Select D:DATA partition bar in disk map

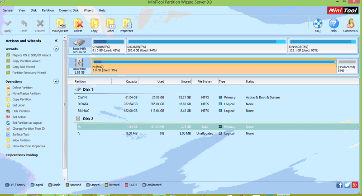coord(207,46)
